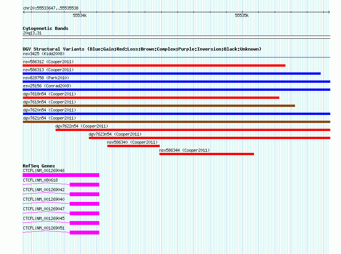This screenshot has width=341, height=254.
Task: Select the brown dgv7621n54 variant bar
Action: 176,122
